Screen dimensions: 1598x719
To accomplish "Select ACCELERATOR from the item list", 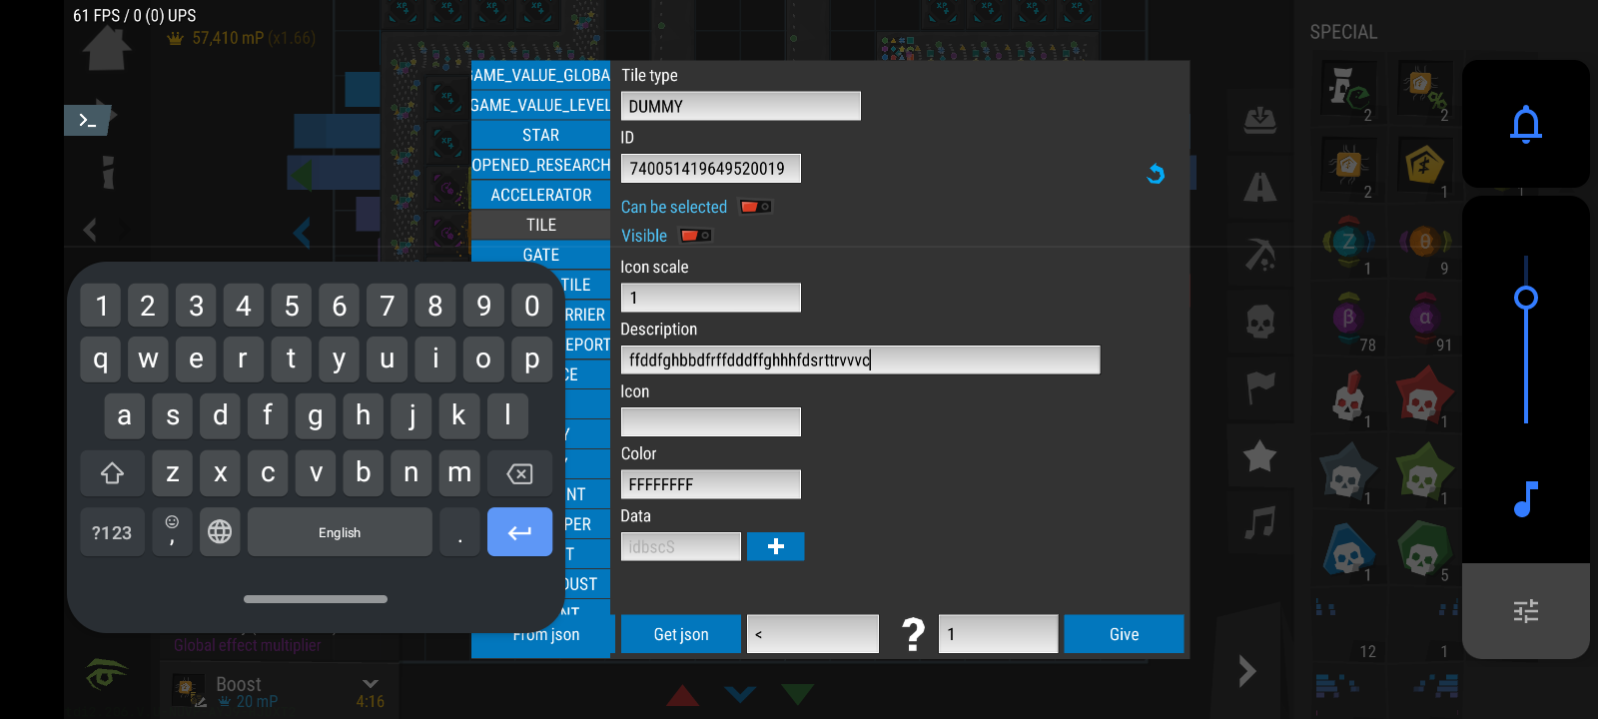I will pos(540,195).
